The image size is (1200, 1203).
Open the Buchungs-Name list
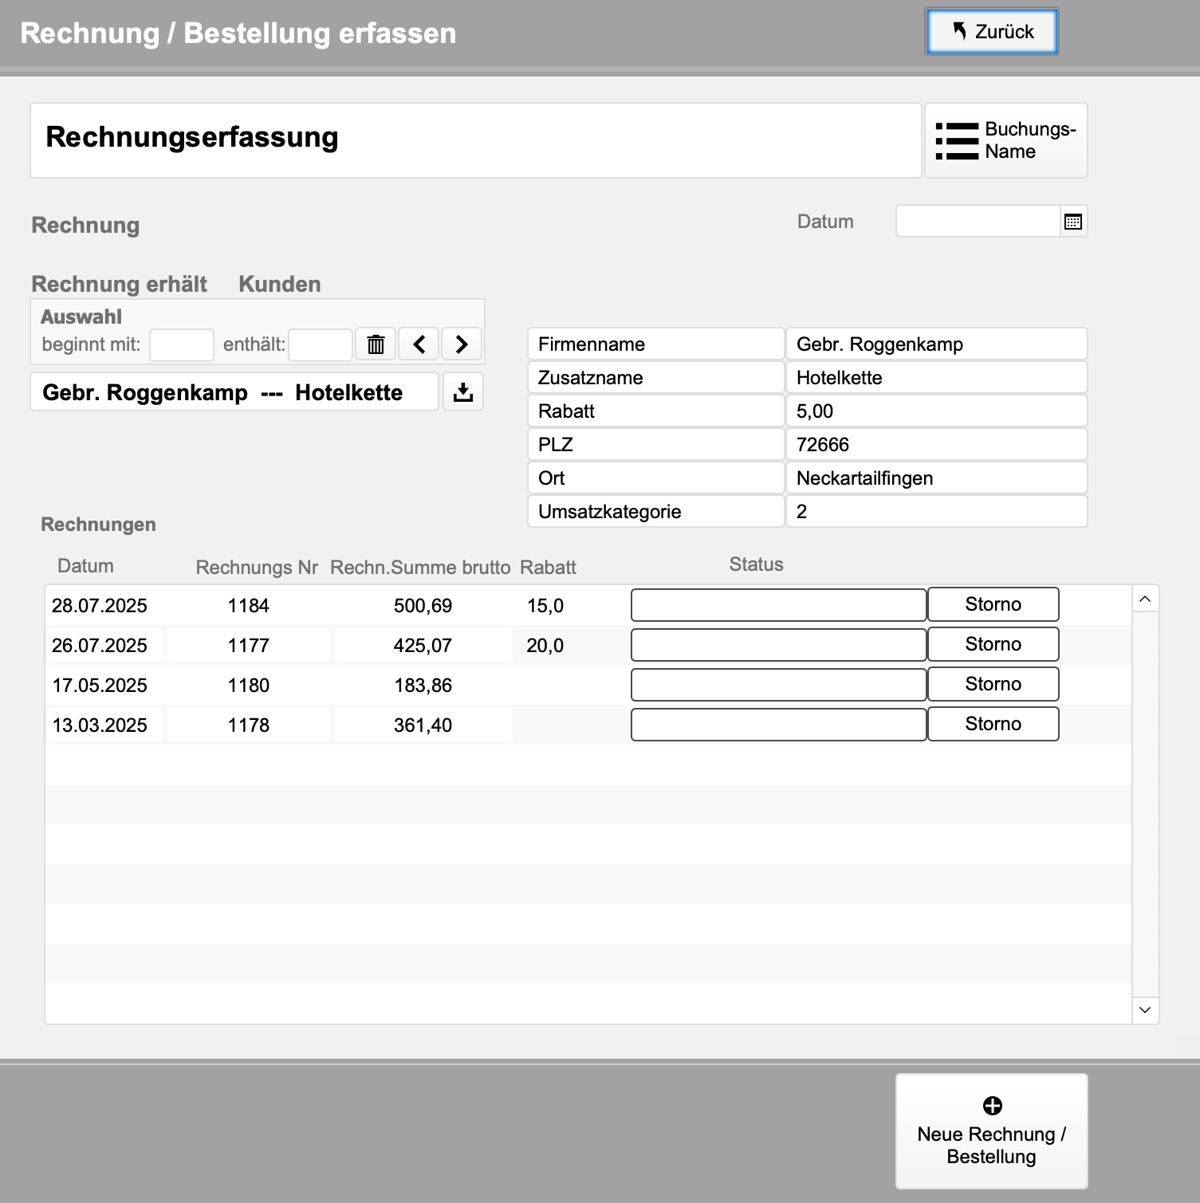[x=1005, y=140]
